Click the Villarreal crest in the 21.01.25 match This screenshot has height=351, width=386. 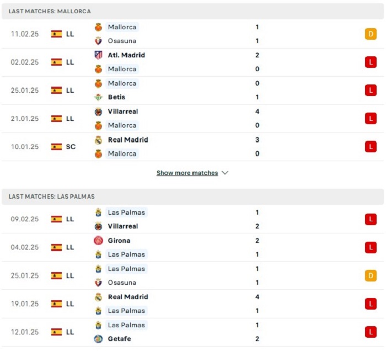tap(98, 112)
